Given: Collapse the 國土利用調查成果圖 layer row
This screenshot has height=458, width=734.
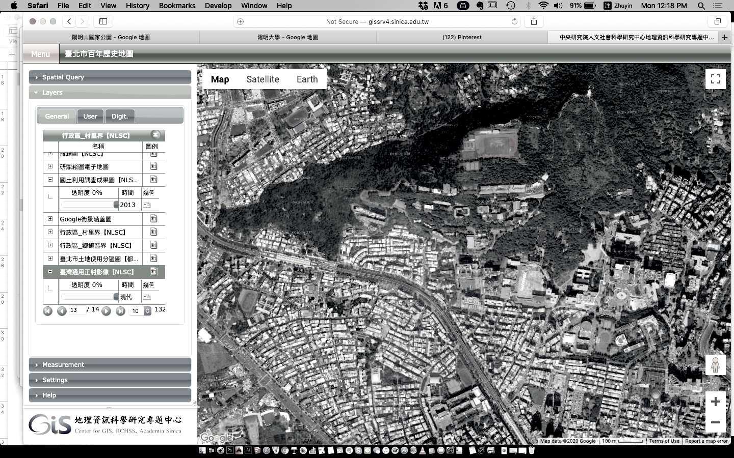Looking at the screenshot, I should click(x=50, y=180).
